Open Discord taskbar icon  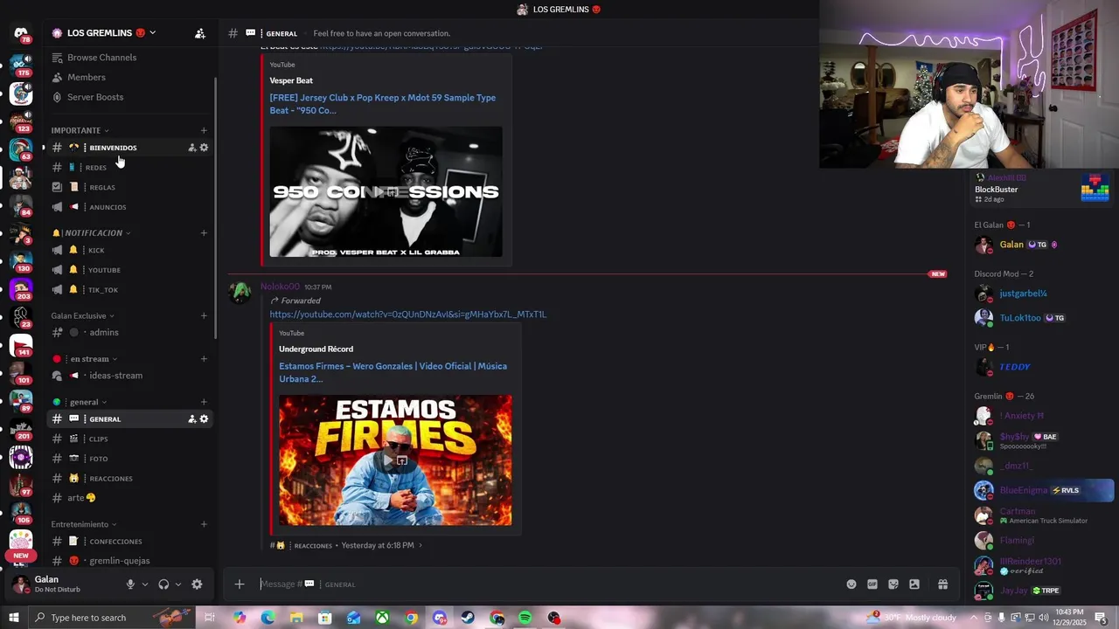440,618
